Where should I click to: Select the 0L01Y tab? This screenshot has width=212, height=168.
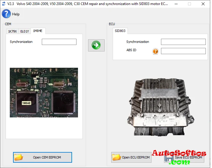(x=25, y=31)
